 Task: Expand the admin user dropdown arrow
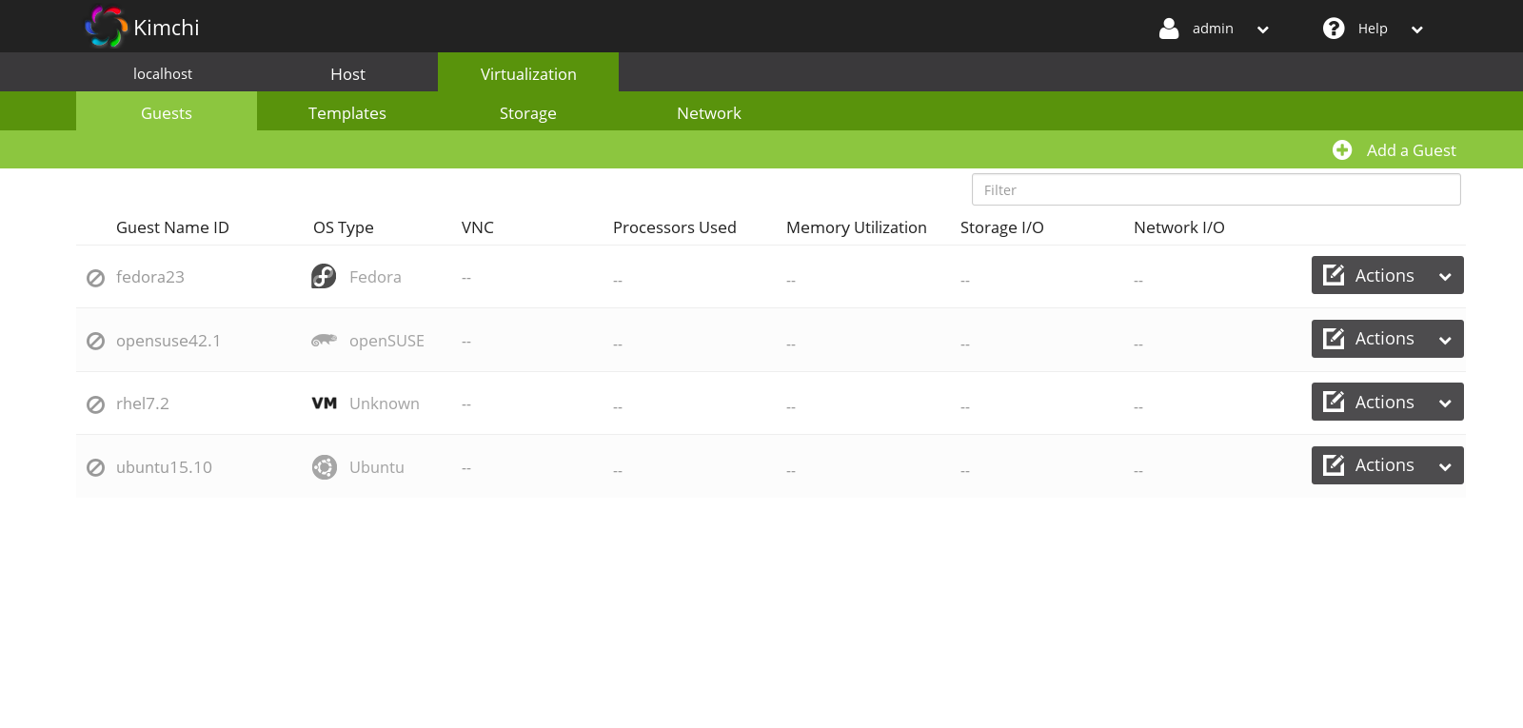click(x=1263, y=30)
